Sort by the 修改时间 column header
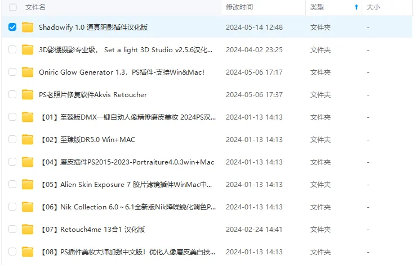Image resolution: width=414 pixels, height=265 pixels. pyautogui.click(x=239, y=7)
